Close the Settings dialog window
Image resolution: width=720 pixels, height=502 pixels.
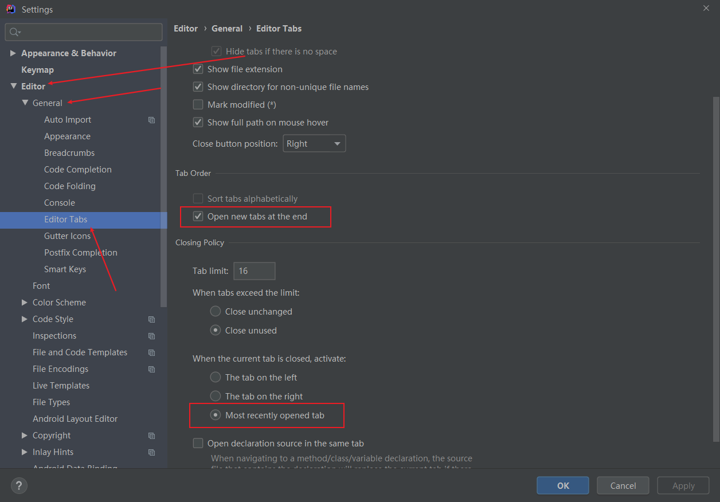coord(706,8)
